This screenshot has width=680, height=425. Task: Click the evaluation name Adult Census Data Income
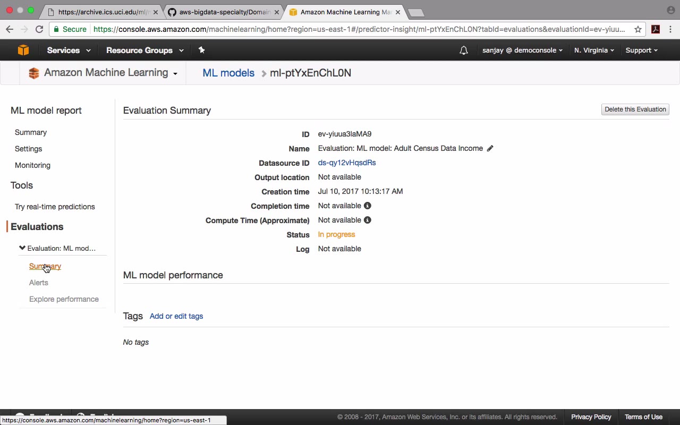401,148
